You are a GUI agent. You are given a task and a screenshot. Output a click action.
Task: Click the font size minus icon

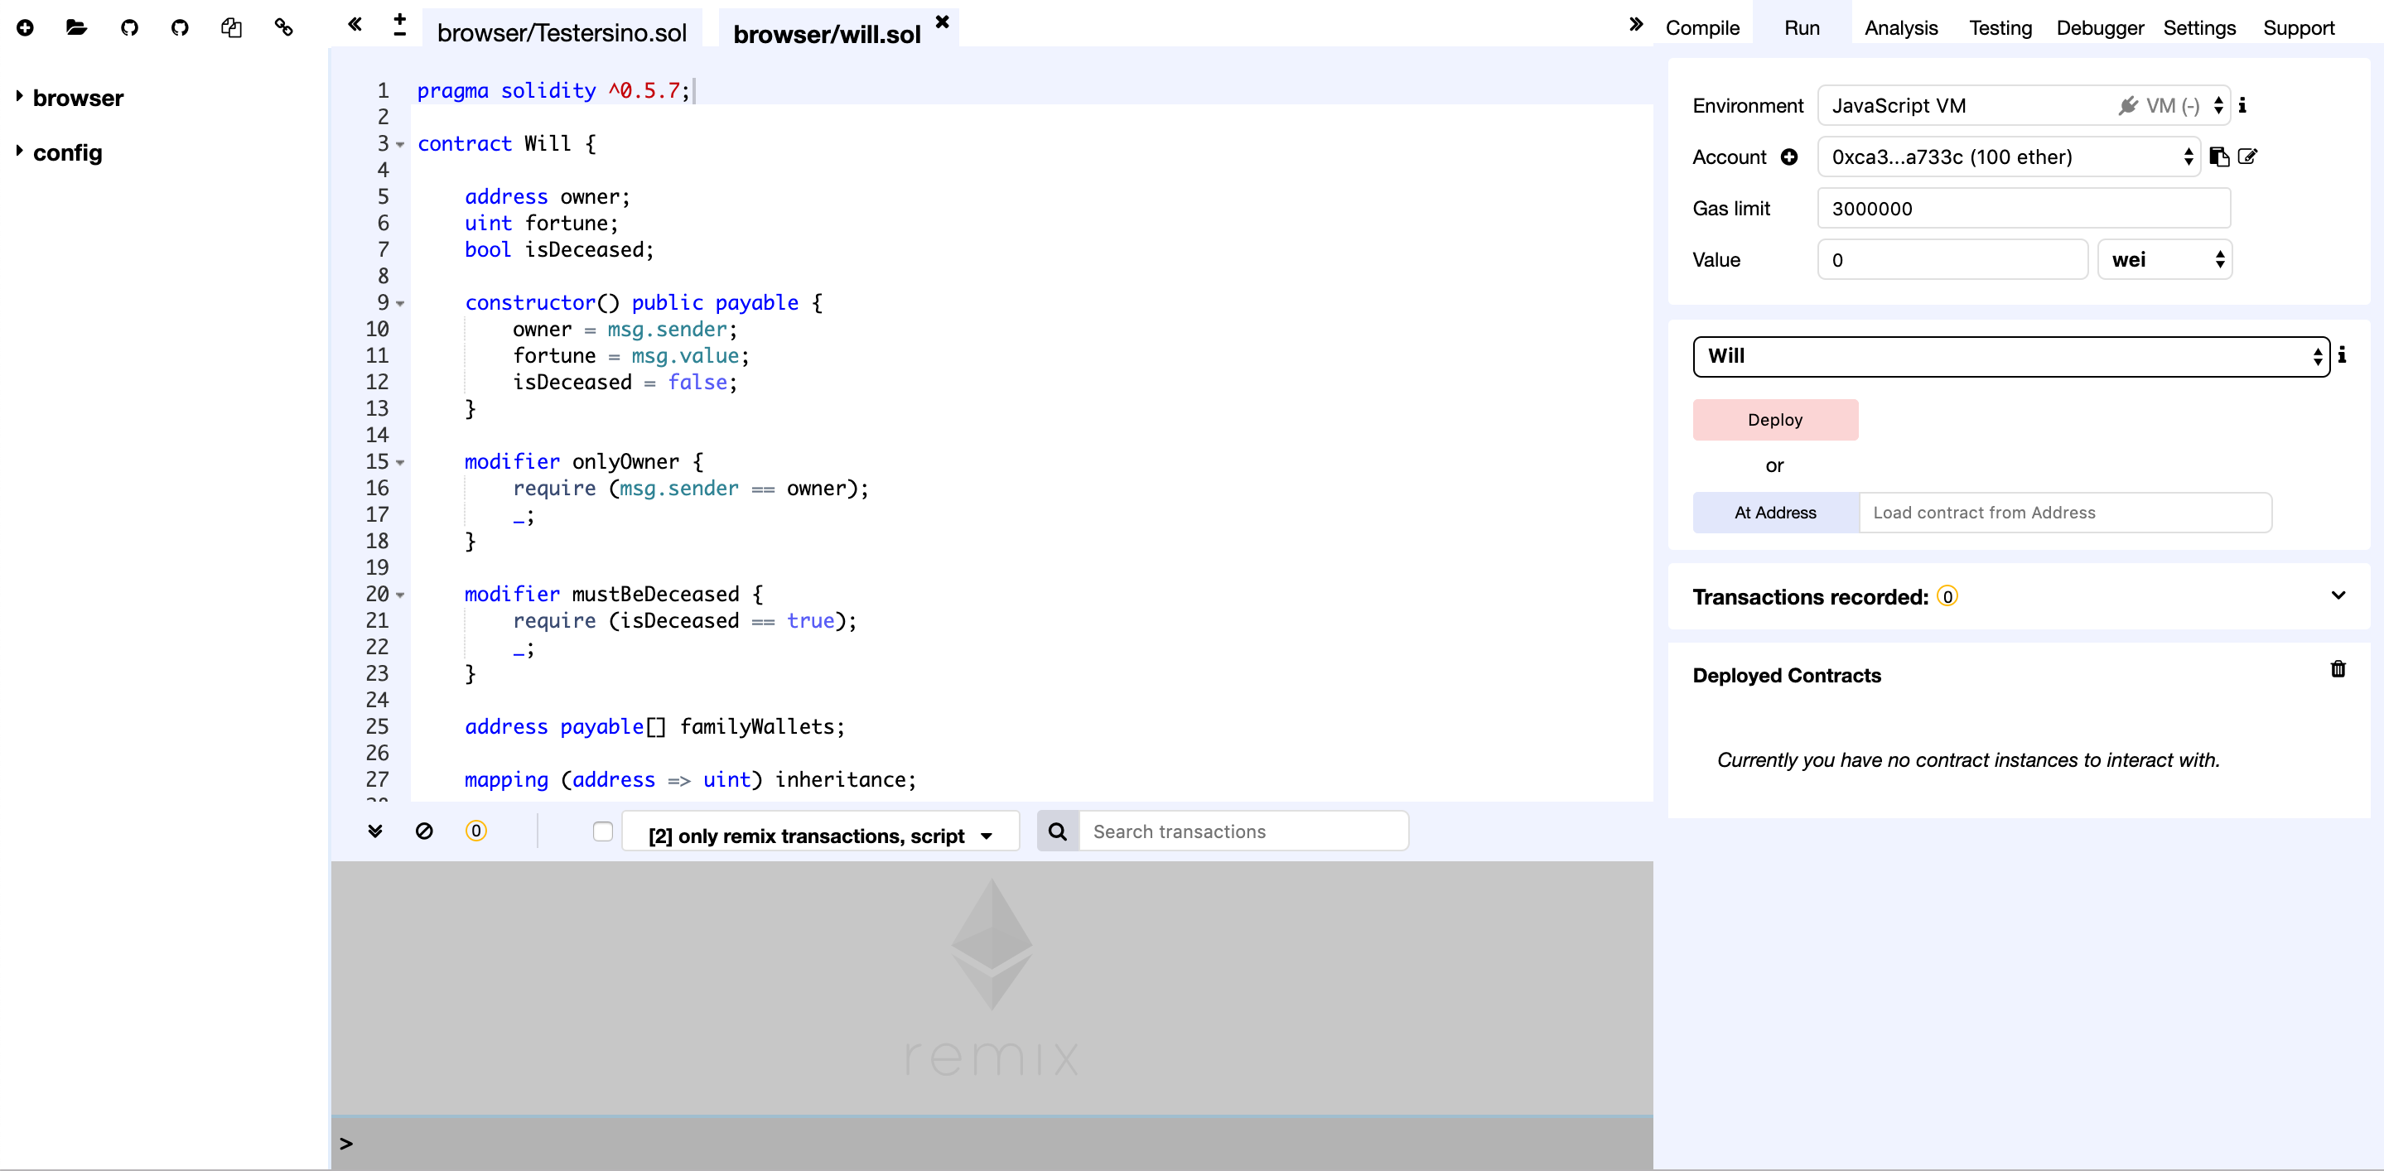point(400,34)
